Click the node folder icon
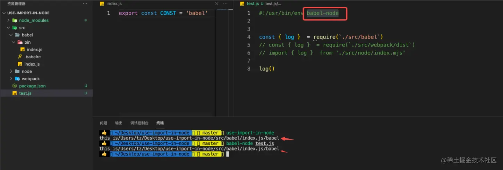 coord(17,71)
